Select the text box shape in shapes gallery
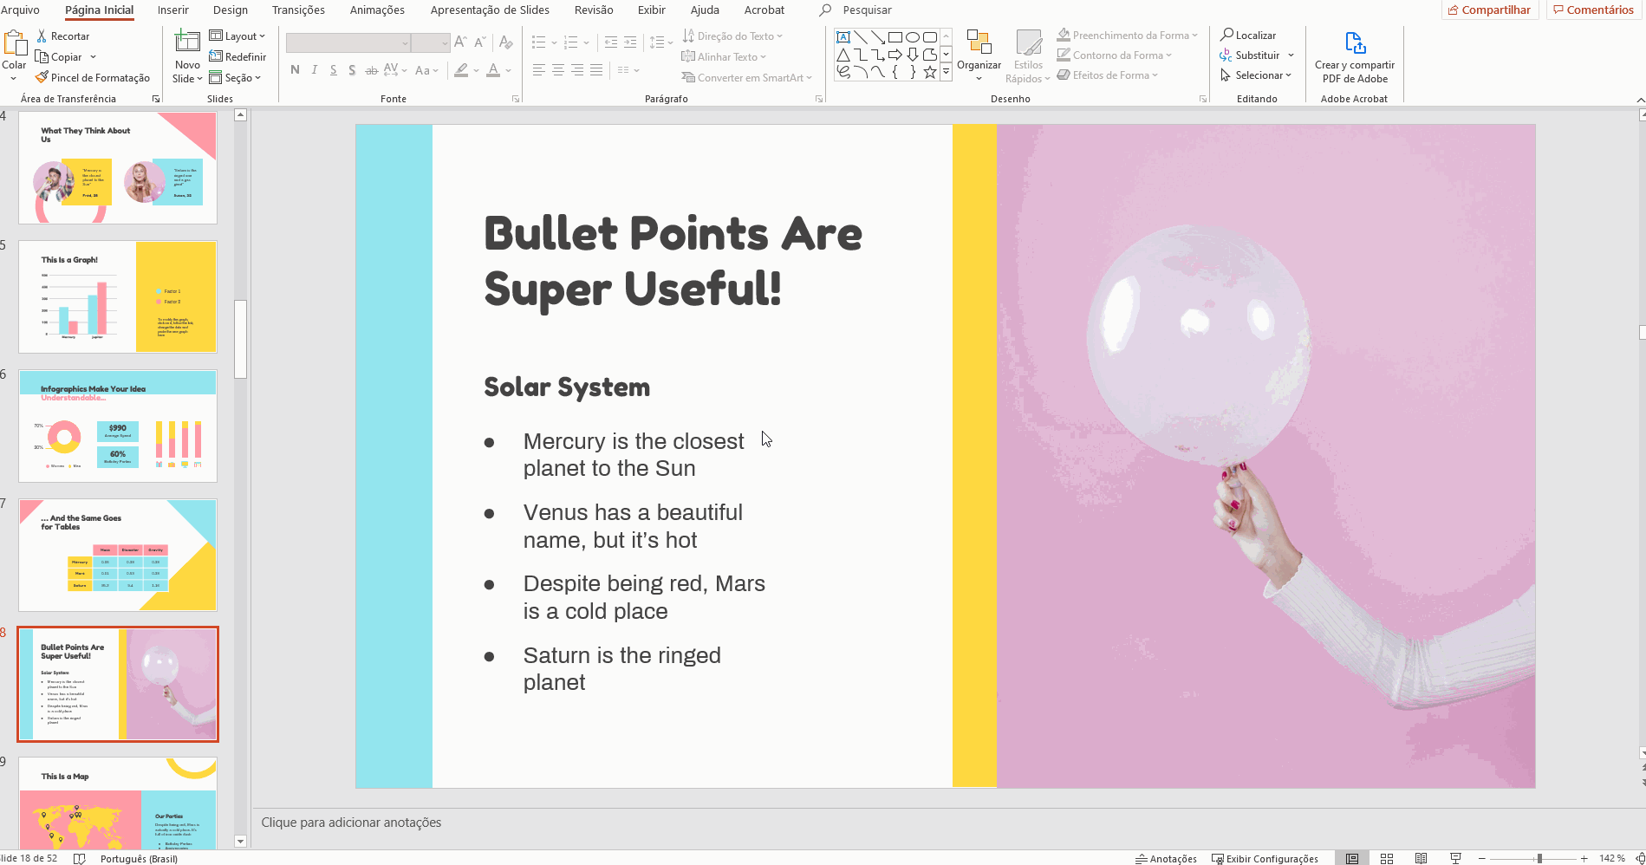1646x865 pixels. click(843, 37)
